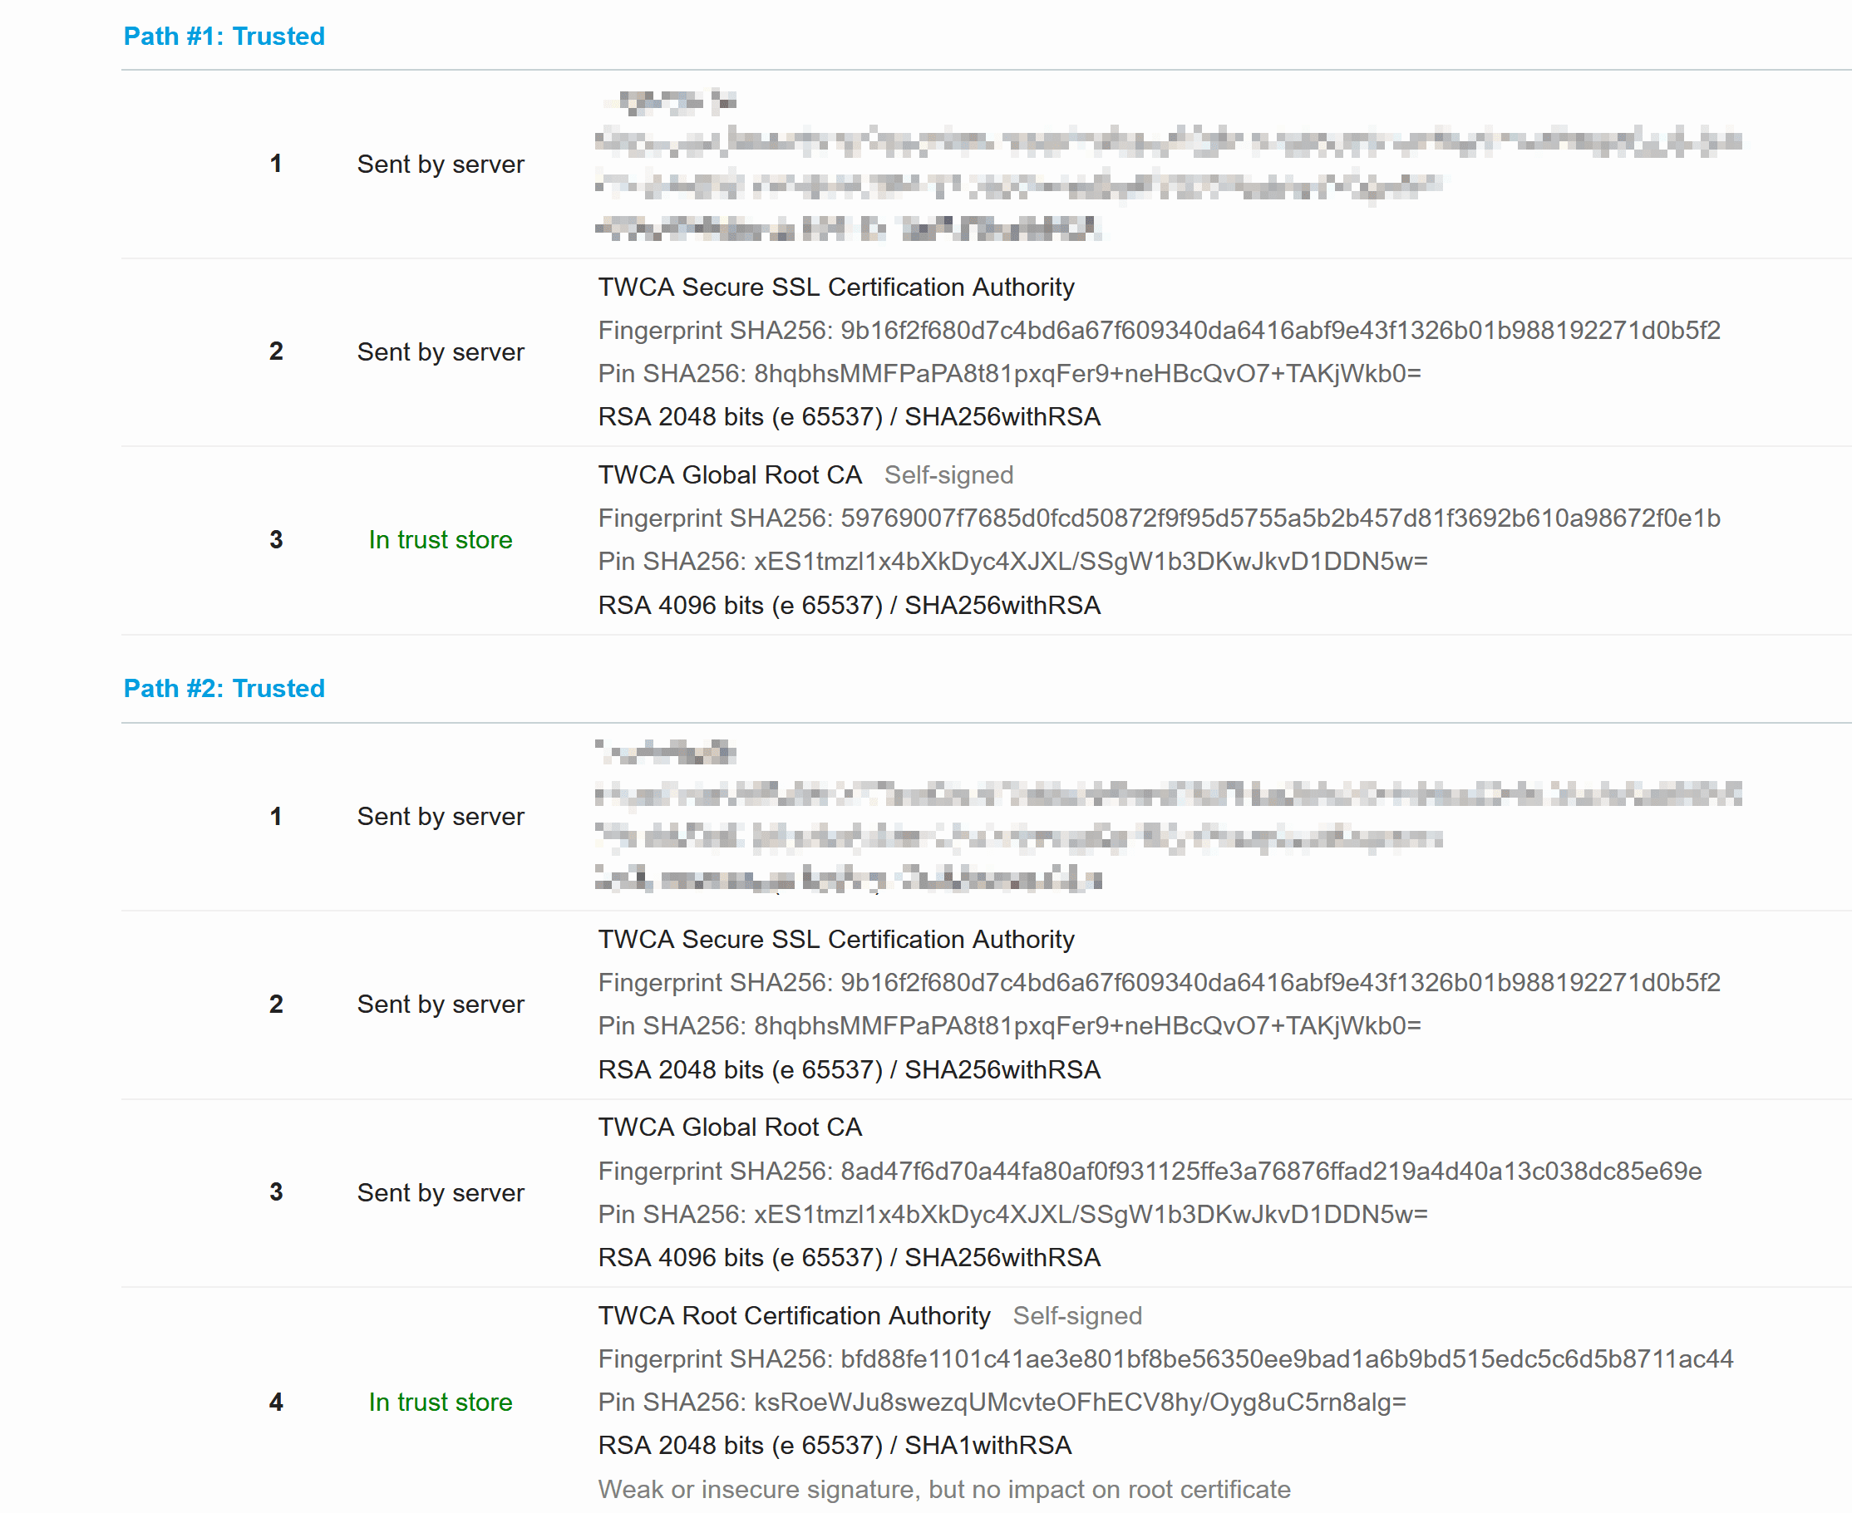Click the TWCA Global Root CA name in Path #1

point(729,475)
